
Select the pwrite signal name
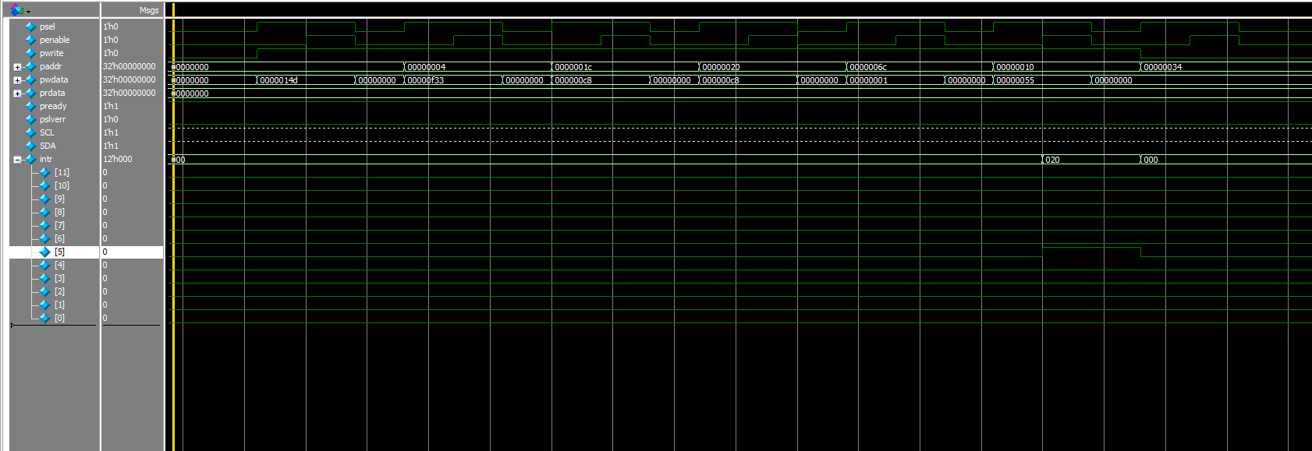(x=51, y=53)
